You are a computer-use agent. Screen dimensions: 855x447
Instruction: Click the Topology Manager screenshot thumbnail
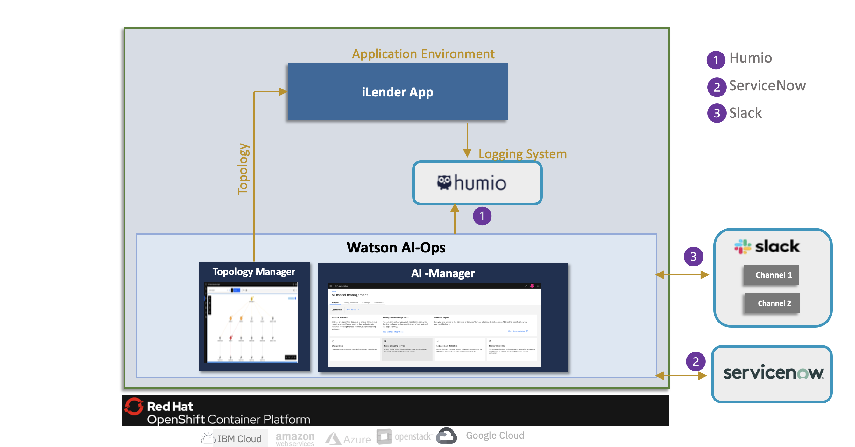[251, 322]
